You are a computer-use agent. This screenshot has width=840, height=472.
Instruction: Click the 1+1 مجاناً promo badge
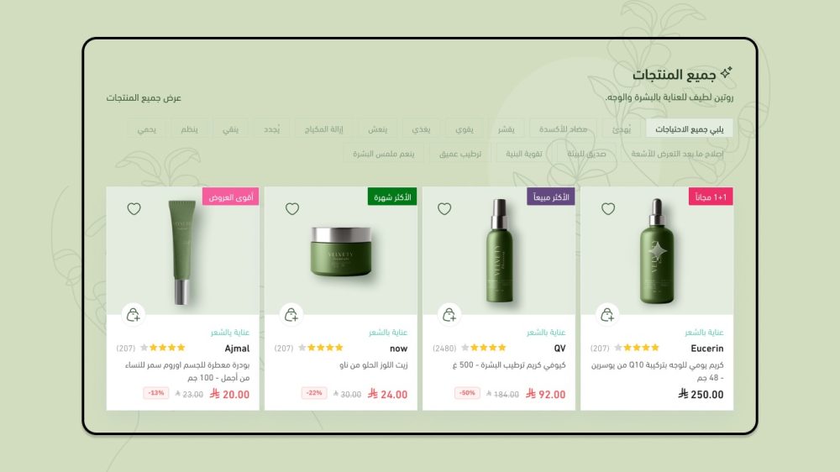(x=711, y=197)
